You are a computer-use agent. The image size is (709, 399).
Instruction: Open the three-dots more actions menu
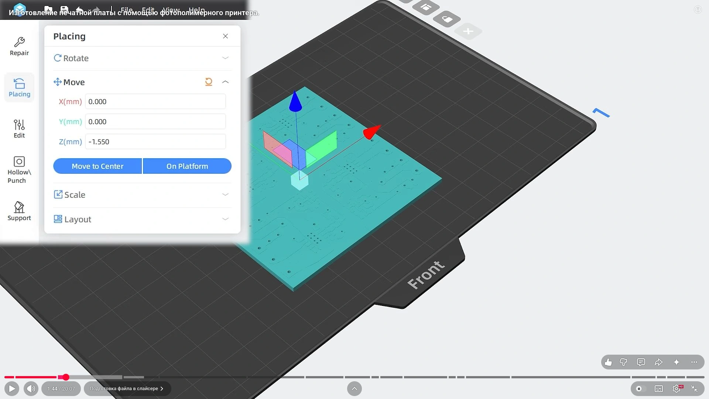pos(694,362)
